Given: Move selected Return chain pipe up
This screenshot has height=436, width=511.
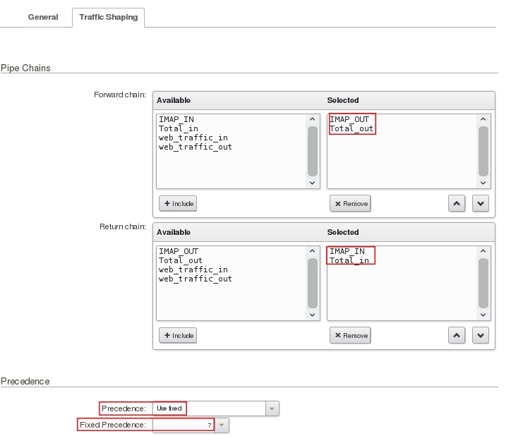Looking at the screenshot, I should point(457,335).
